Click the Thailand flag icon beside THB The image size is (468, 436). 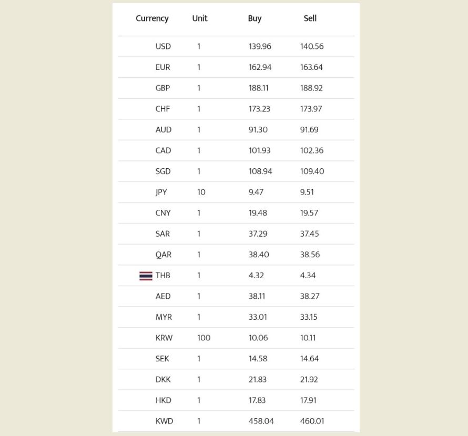pos(146,276)
